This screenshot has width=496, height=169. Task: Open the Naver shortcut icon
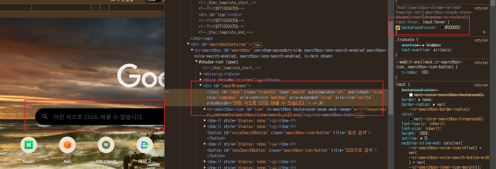(29, 145)
